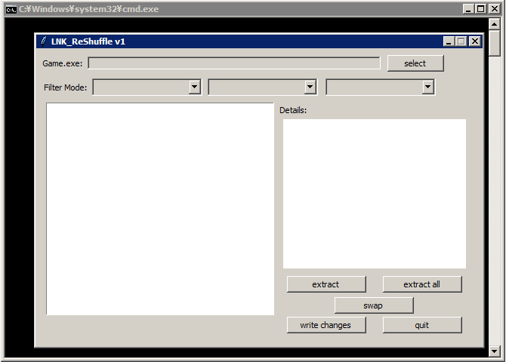Click the cmd window scrollbar down arrow

pyautogui.click(x=495, y=351)
